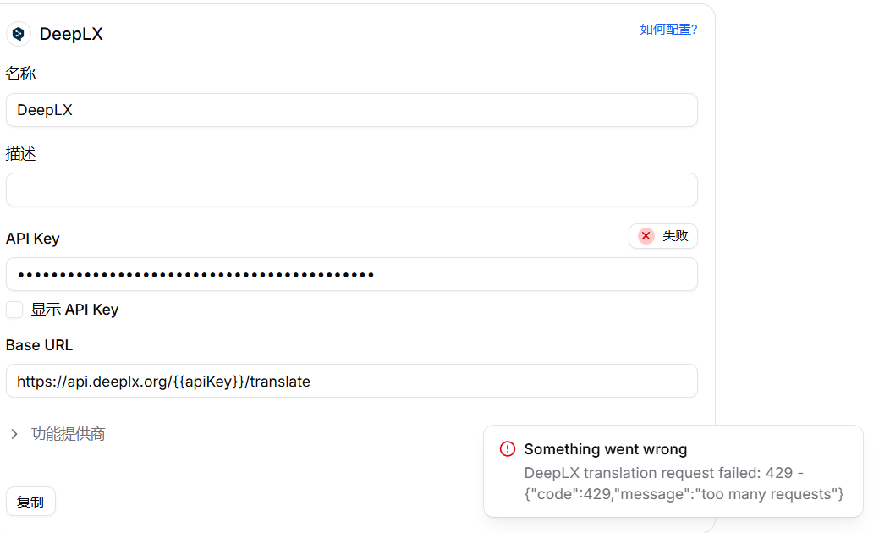Click into the empty 描述 field

click(351, 190)
